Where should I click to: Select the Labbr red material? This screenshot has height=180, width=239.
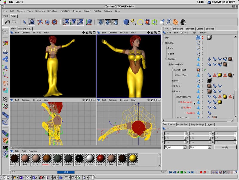click(100, 160)
